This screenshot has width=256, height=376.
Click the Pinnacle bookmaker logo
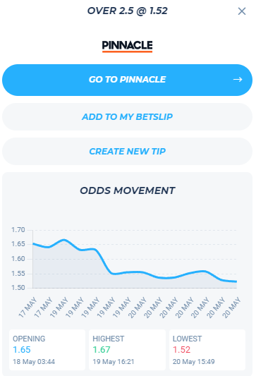(x=127, y=46)
